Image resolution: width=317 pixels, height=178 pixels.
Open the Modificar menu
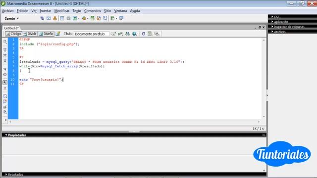(61, 11)
